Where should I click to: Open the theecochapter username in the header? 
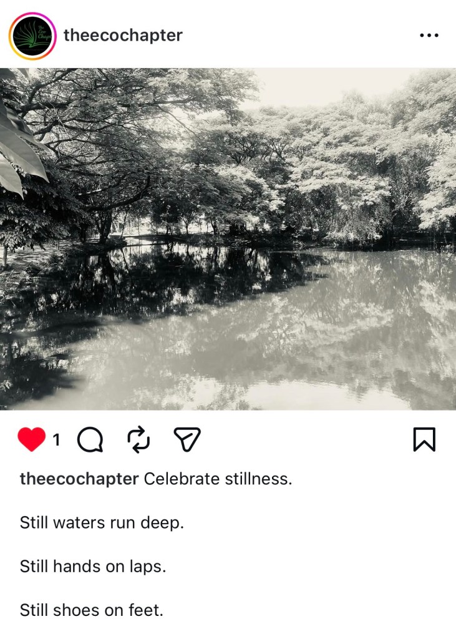(x=123, y=36)
